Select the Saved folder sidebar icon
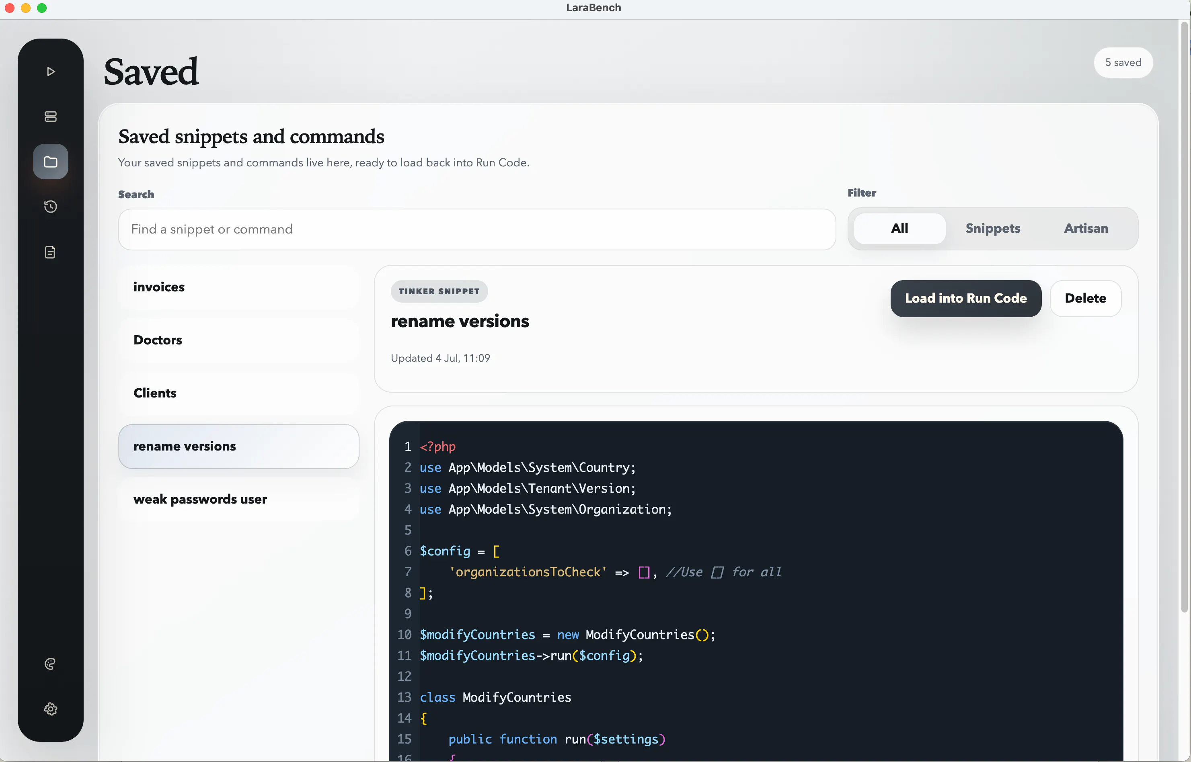This screenshot has width=1191, height=762. coord(51,162)
